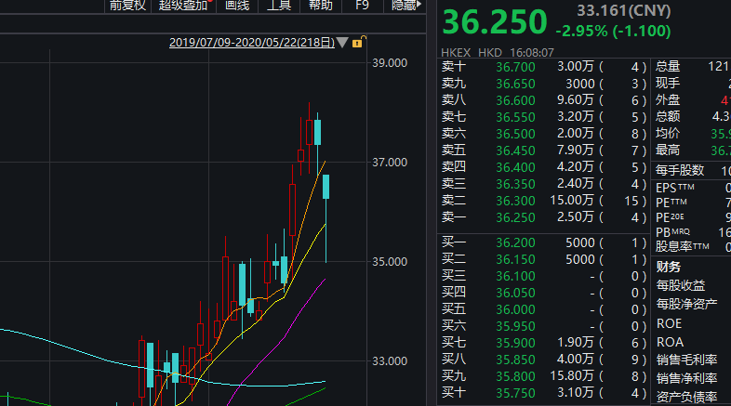Click the current price 36.250
The image size is (731, 406).
tap(495, 22)
